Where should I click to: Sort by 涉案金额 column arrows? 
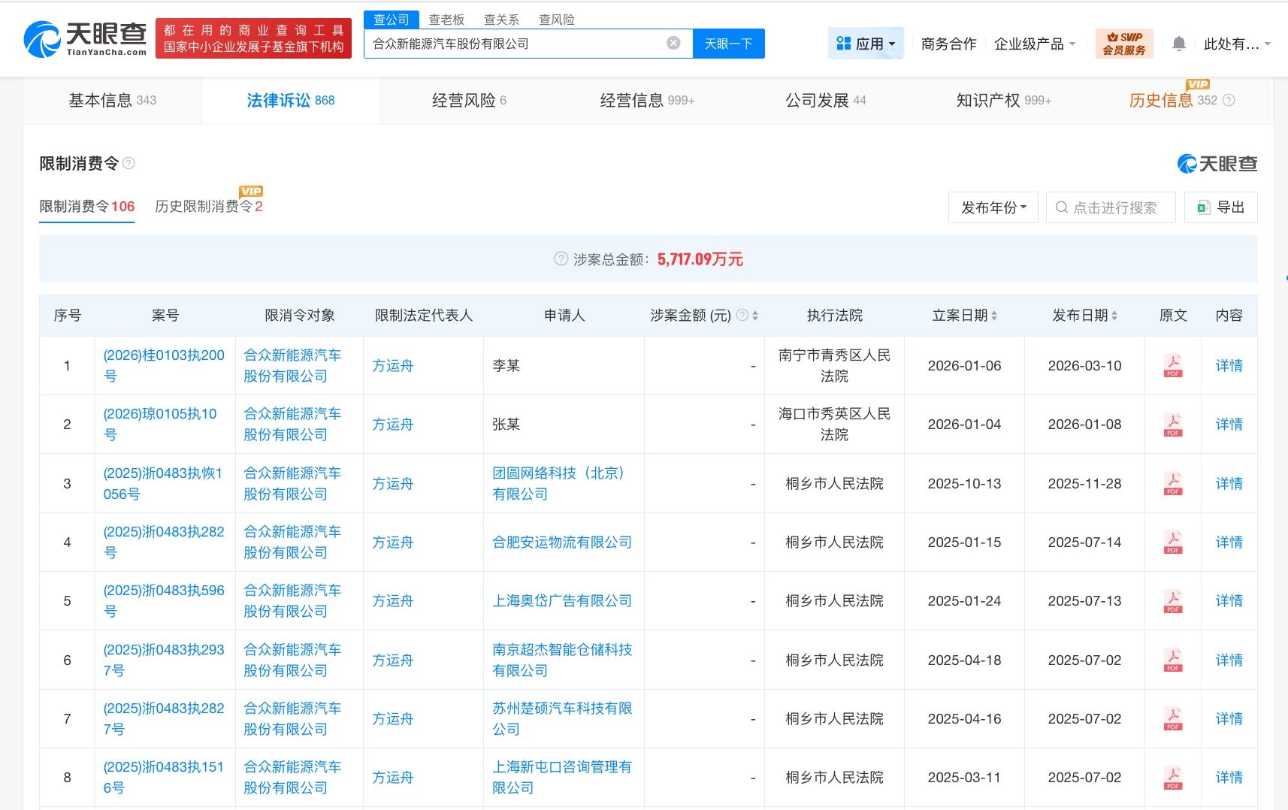(x=755, y=316)
